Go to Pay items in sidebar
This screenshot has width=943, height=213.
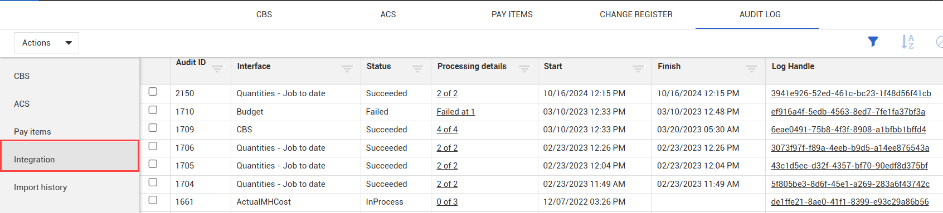(x=32, y=132)
